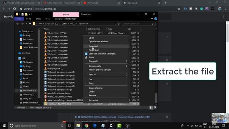The width and height of the screenshot is (229, 129).
Task: Click Restore previous versions
Action: coord(100,70)
